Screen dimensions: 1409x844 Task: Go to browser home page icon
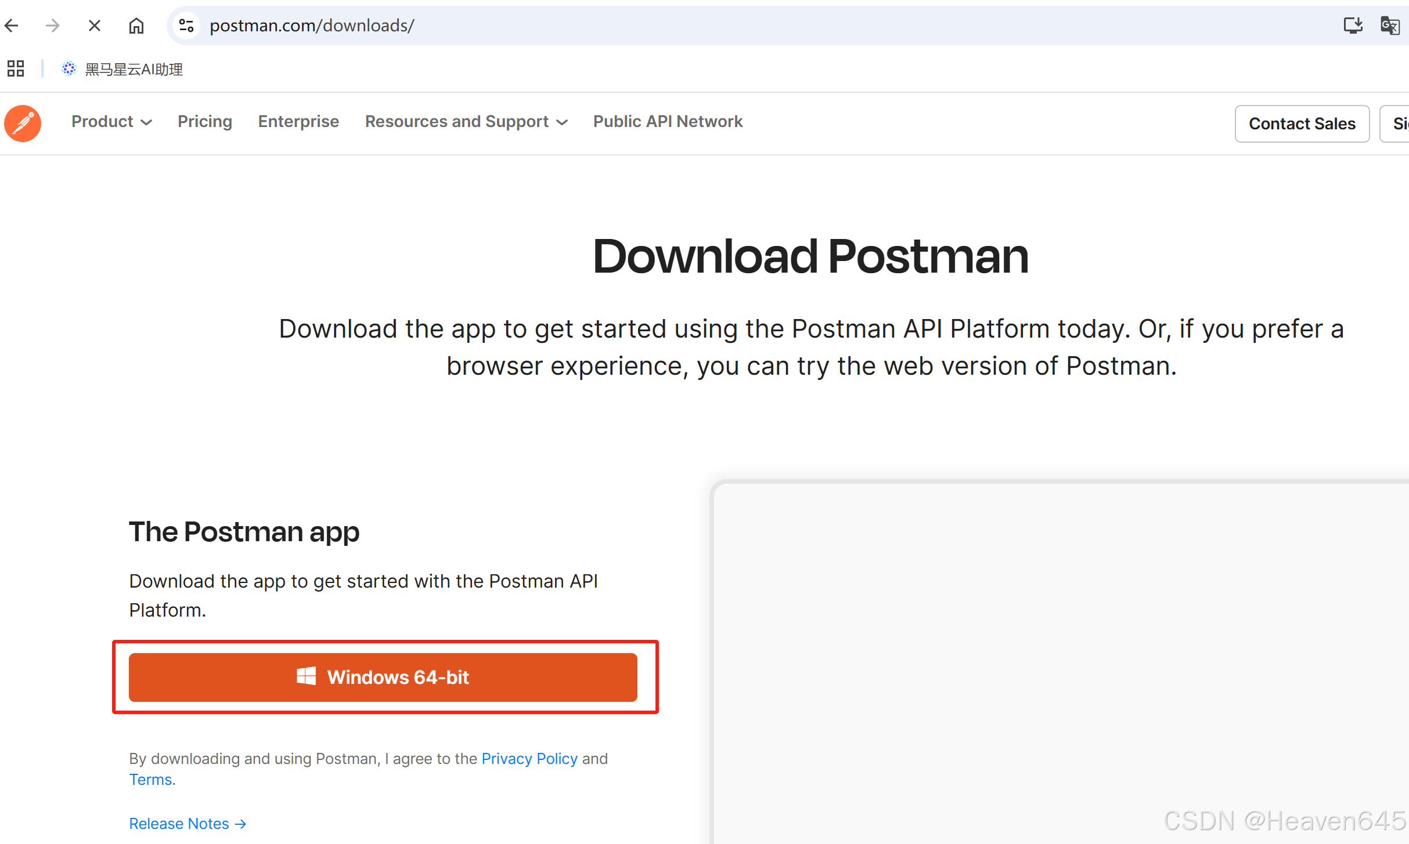[136, 26]
